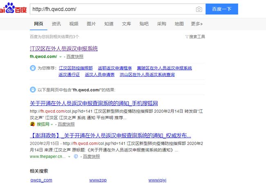Switch to the 资讯 tab
Viewport: 266px width, 183px height.
56,24
